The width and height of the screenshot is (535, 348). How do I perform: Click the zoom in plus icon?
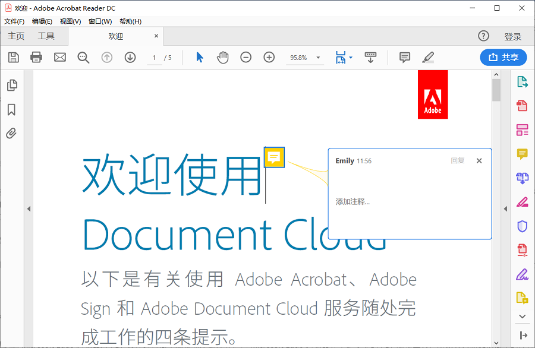269,58
